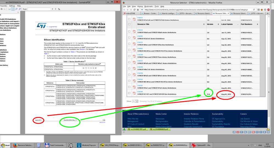This screenshot has width=274, height=148.
Task: Tick checkbox for ES0222 row
Action: pos(129,62)
